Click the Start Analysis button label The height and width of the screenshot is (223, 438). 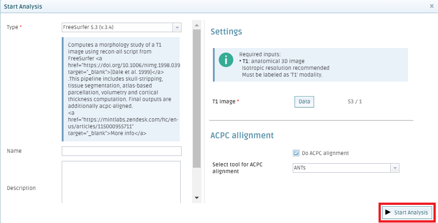(x=411, y=213)
